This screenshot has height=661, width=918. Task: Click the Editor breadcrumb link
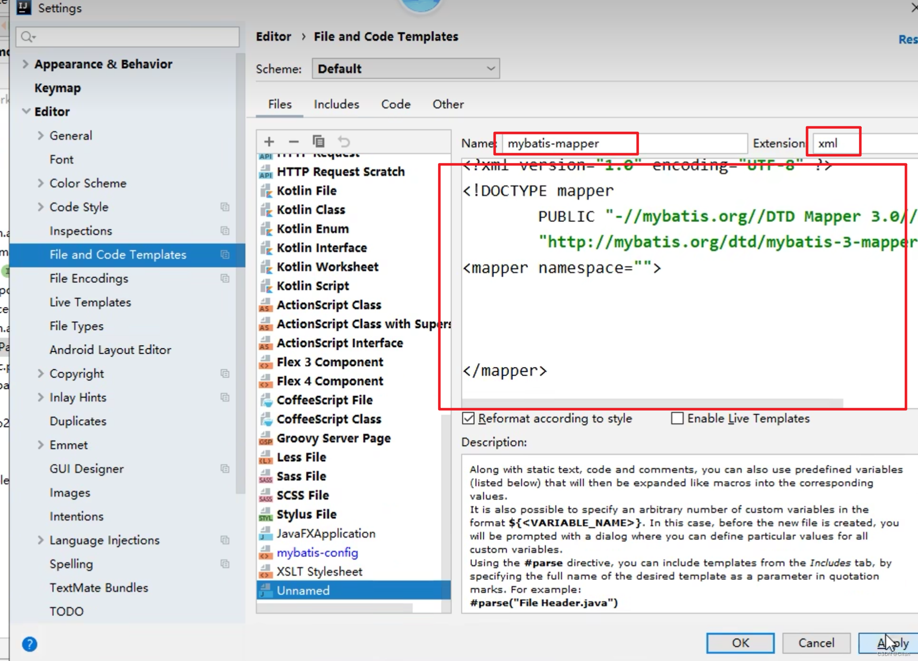tap(273, 36)
